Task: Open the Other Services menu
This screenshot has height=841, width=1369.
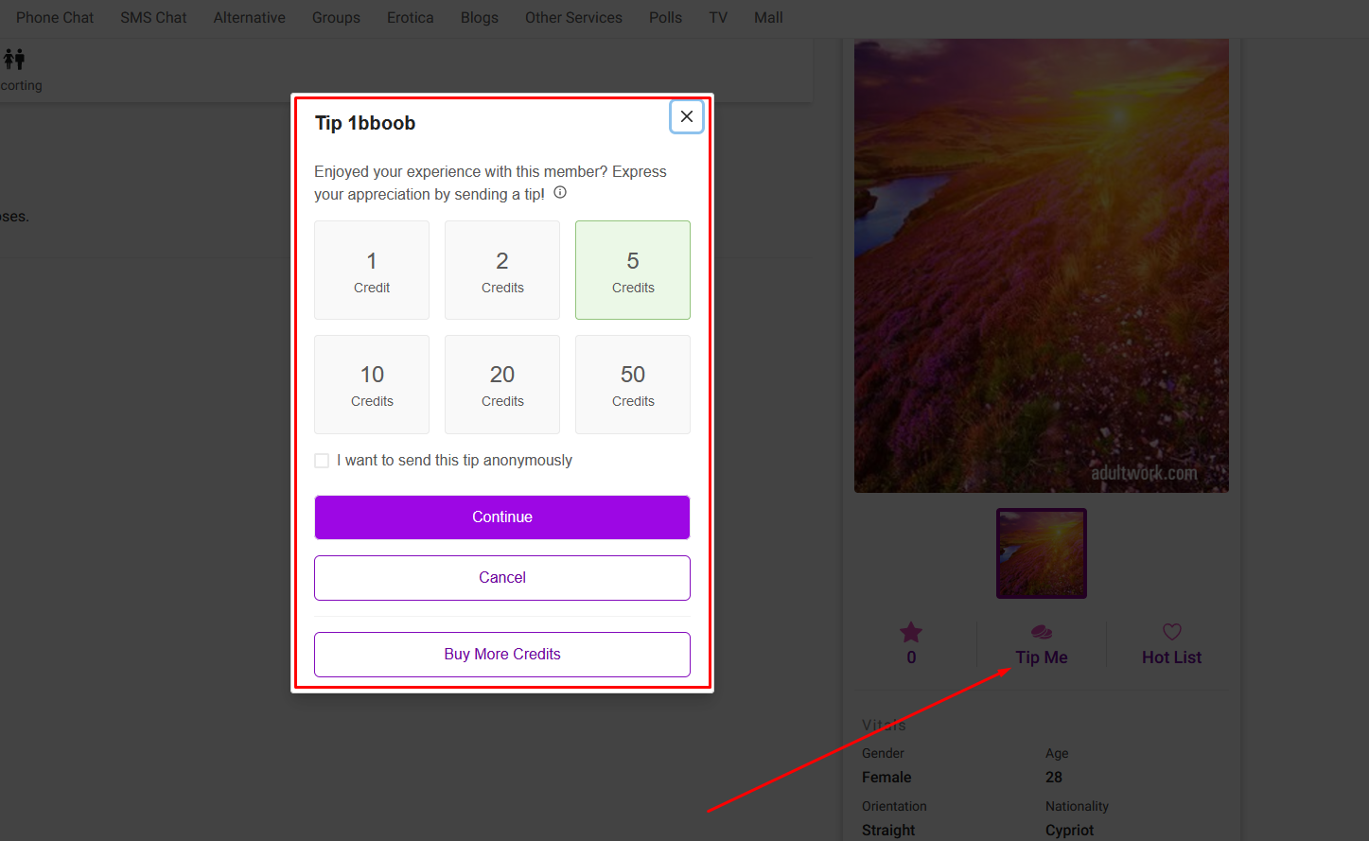Action: [x=573, y=18]
